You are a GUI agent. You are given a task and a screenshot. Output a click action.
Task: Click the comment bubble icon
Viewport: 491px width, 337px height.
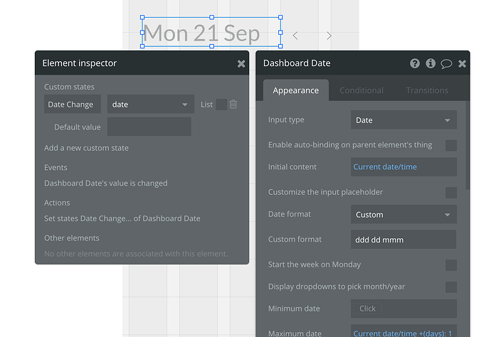point(446,63)
